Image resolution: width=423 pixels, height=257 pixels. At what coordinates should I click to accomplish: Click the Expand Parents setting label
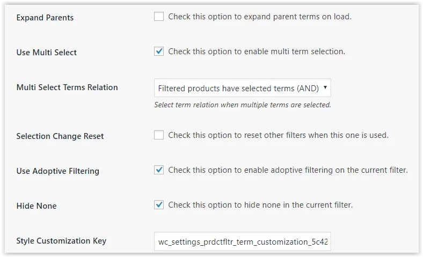45,18
